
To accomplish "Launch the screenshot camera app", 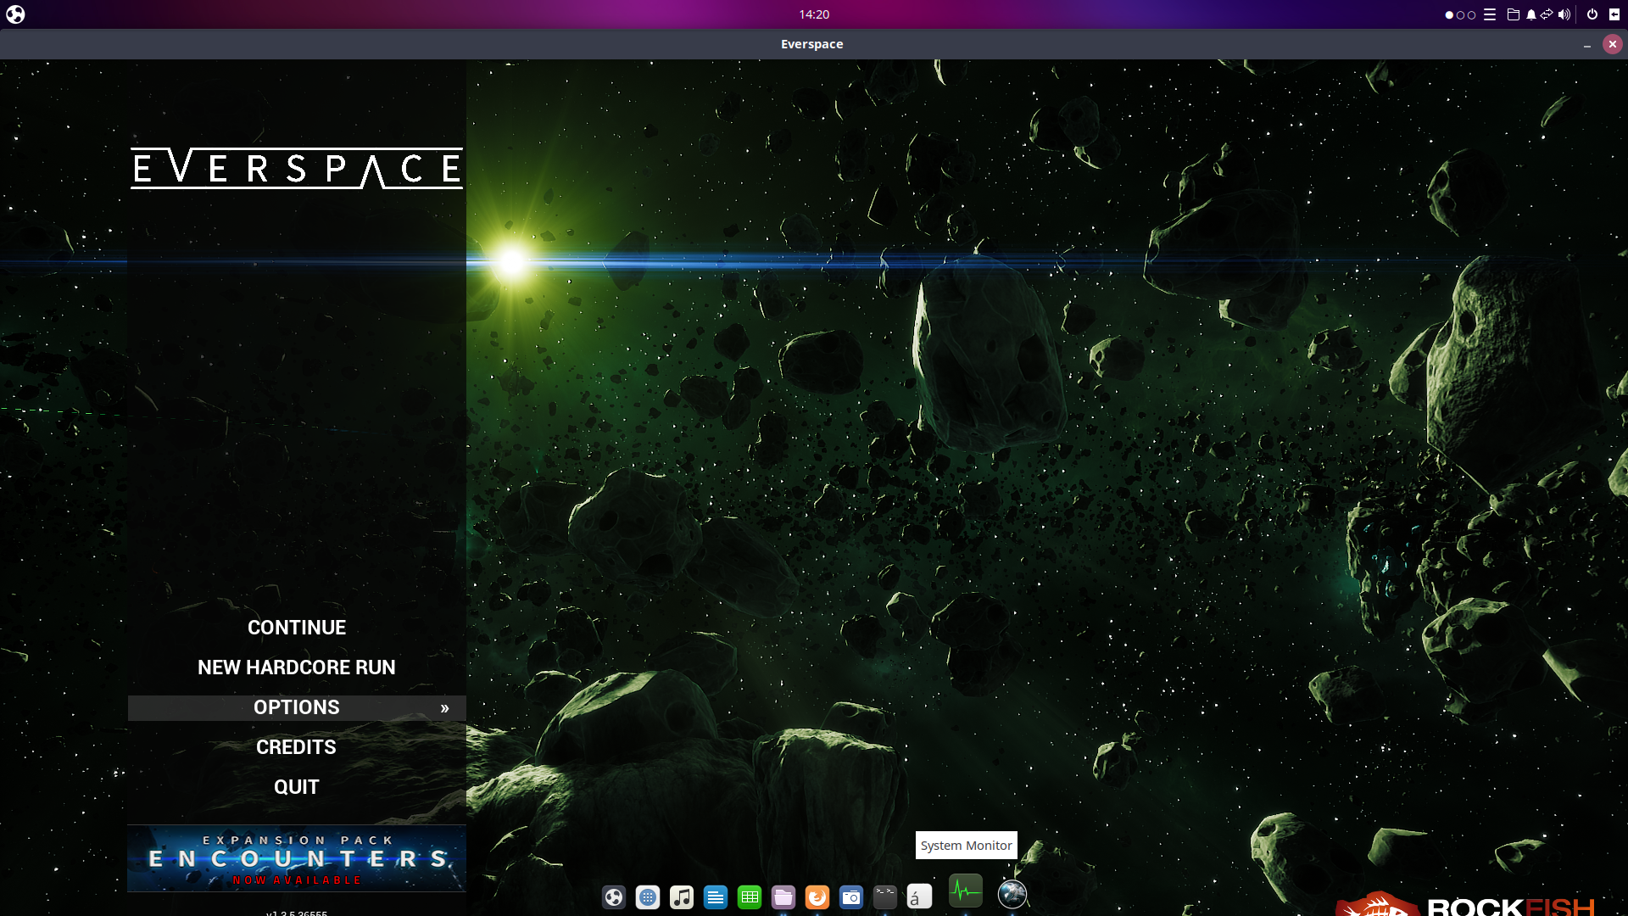I will (x=850, y=896).
